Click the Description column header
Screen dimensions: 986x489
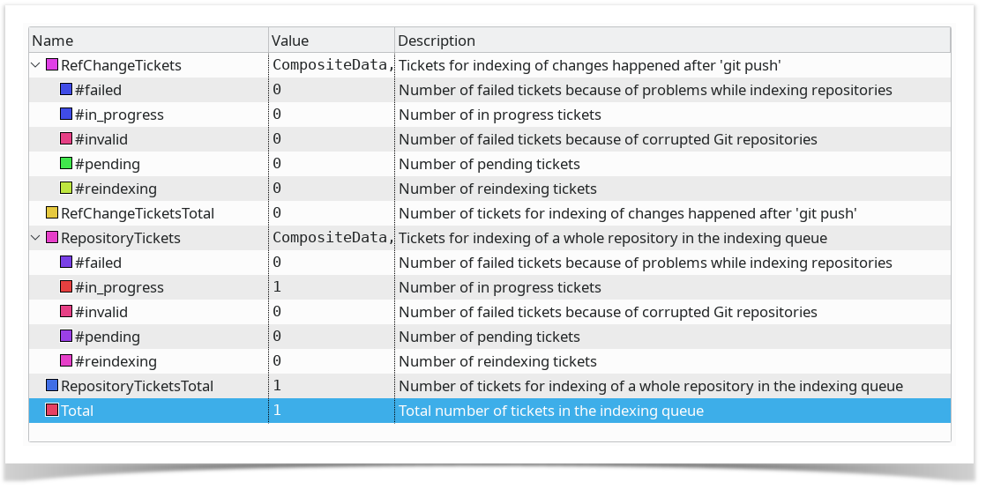673,41
